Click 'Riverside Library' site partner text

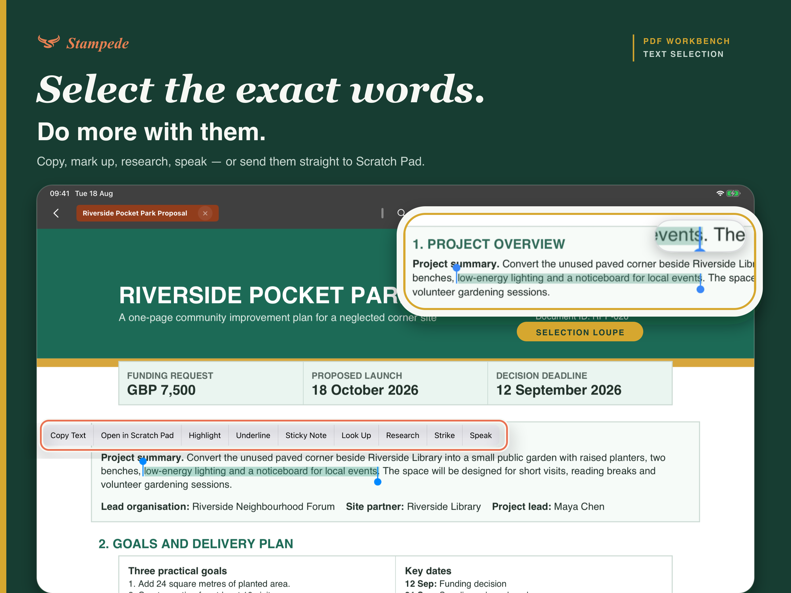click(x=444, y=507)
